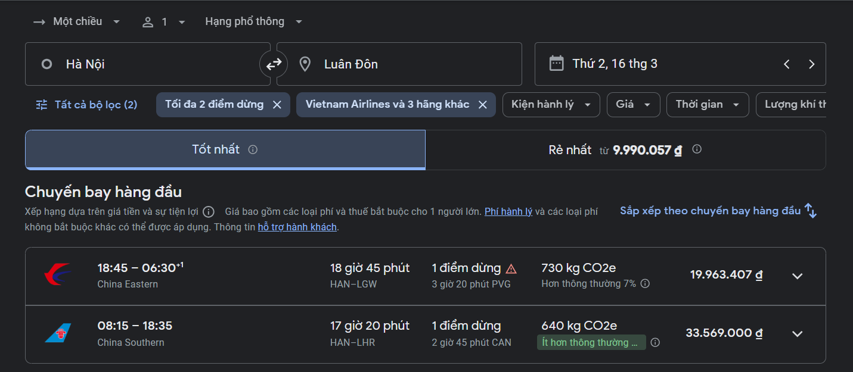The width and height of the screenshot is (853, 372).
Task: Open the Phí hành lý link
Action: click(x=508, y=211)
